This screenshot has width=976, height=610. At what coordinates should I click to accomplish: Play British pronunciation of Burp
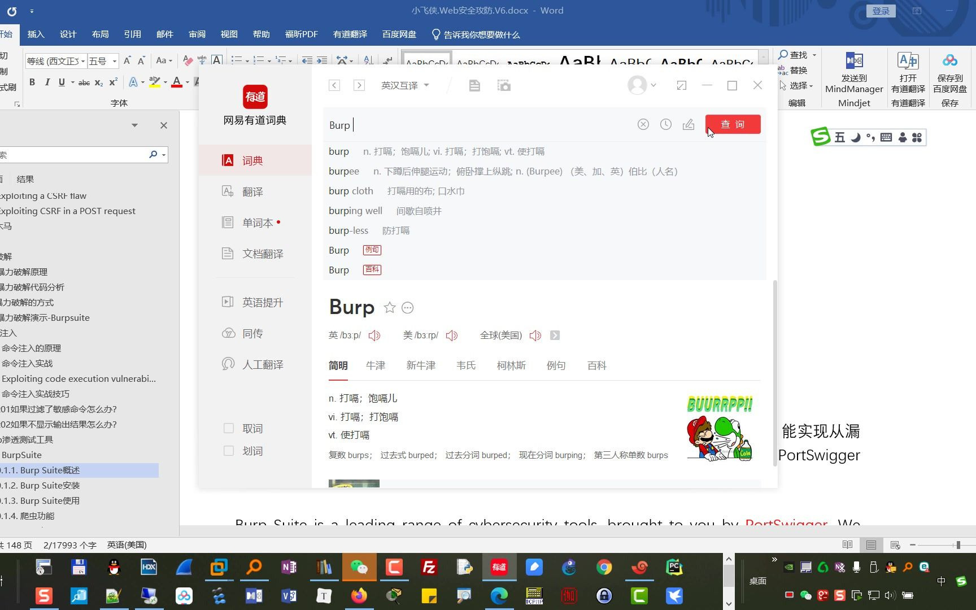pos(374,335)
